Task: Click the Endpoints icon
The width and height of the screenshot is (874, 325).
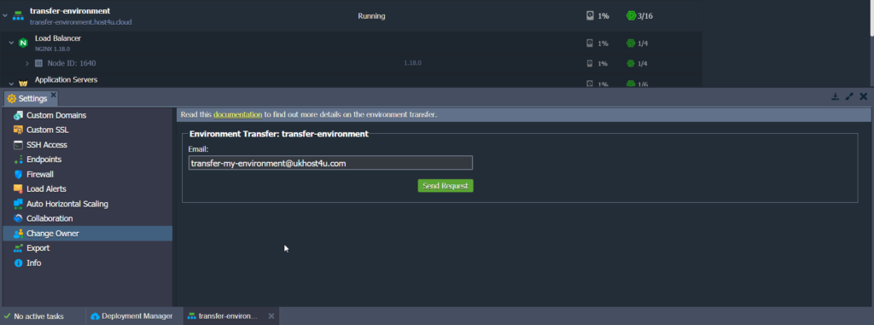Action: pyautogui.click(x=19, y=160)
